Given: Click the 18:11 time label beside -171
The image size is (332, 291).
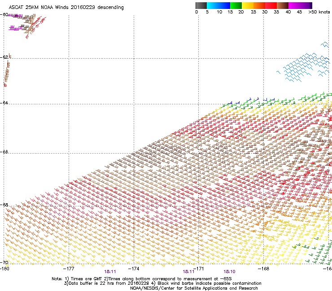Looking at the screenshot, I should (x=188, y=272).
